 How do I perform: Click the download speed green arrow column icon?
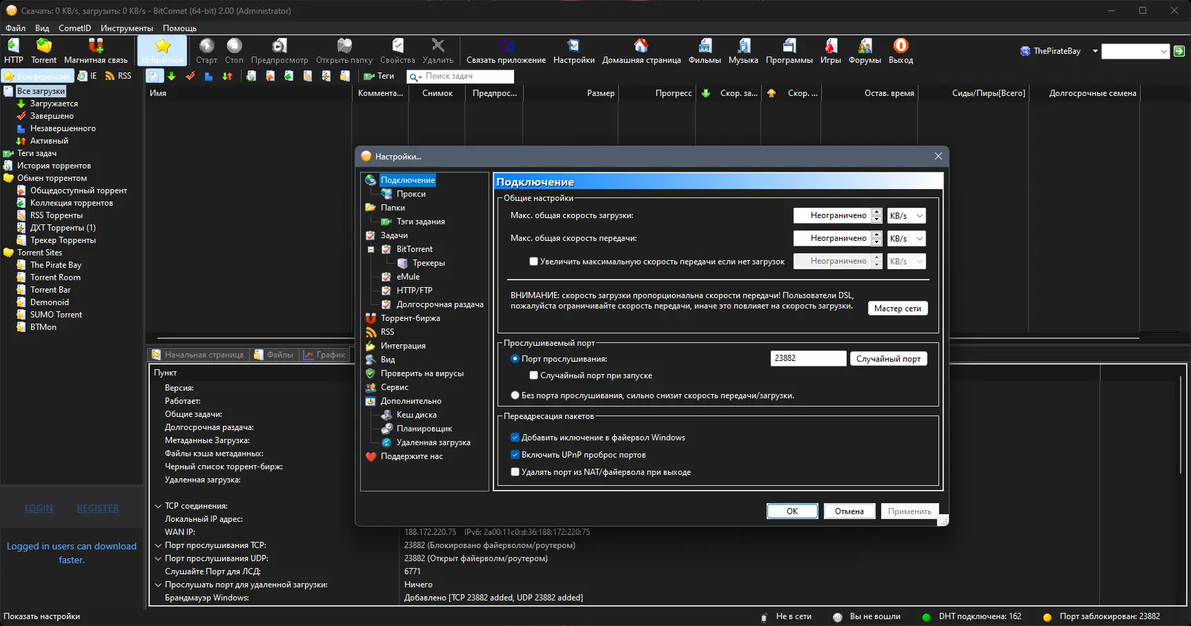(706, 93)
